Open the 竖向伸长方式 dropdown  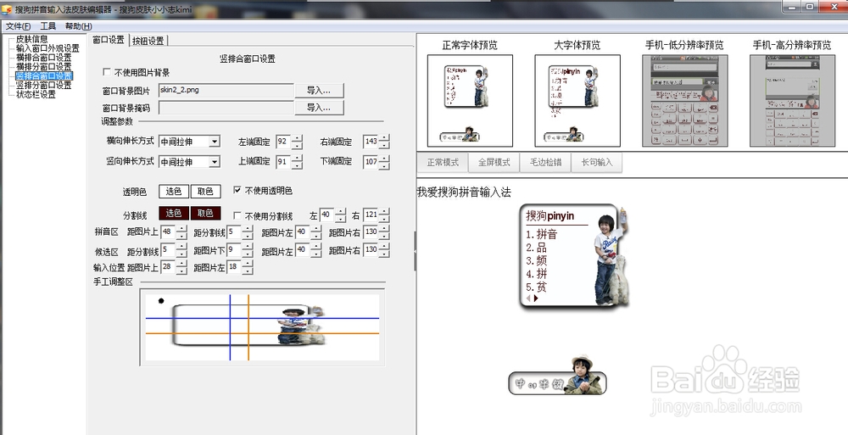pos(215,162)
